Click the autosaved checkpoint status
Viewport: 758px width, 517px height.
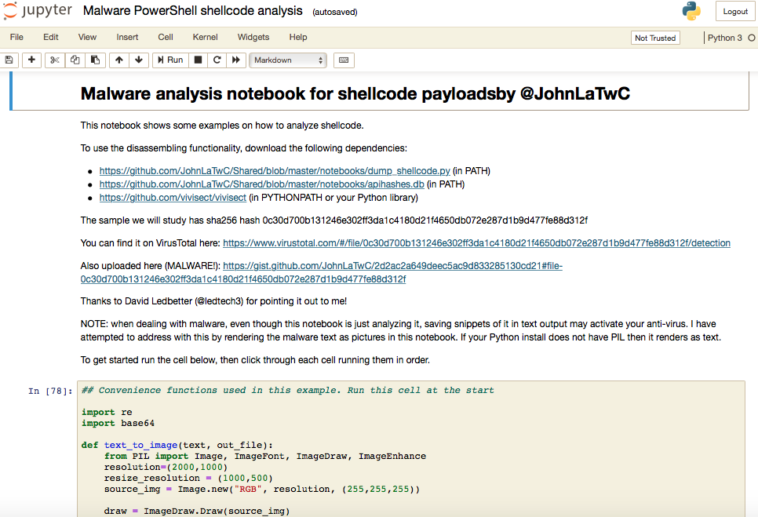[x=335, y=12]
